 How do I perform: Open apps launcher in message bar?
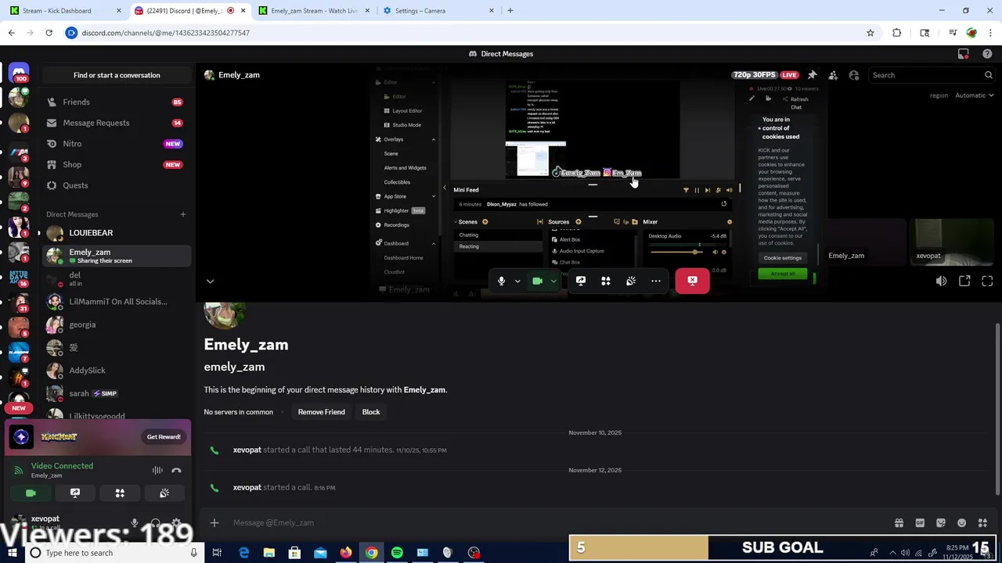point(983,523)
